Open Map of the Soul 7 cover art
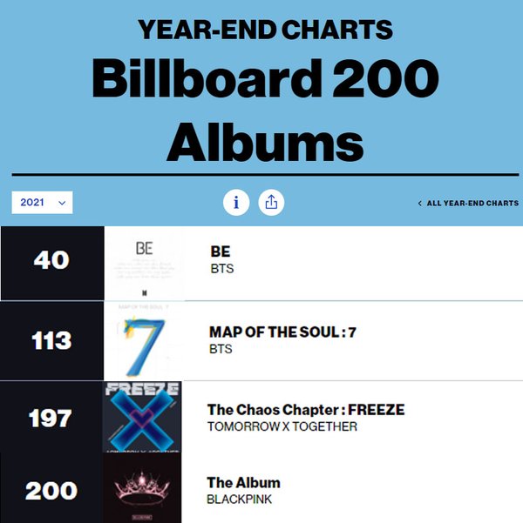 [x=144, y=340]
